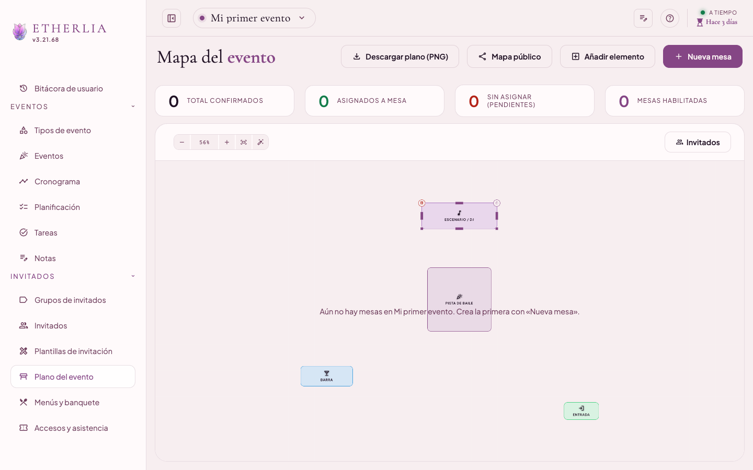Click the Sin asignar (pendientes) stat card

(x=524, y=101)
